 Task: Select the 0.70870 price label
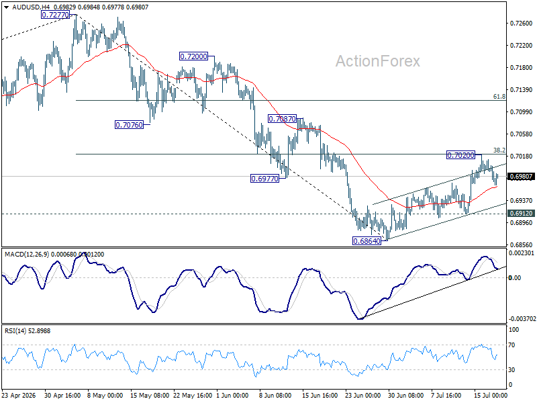click(x=282, y=119)
